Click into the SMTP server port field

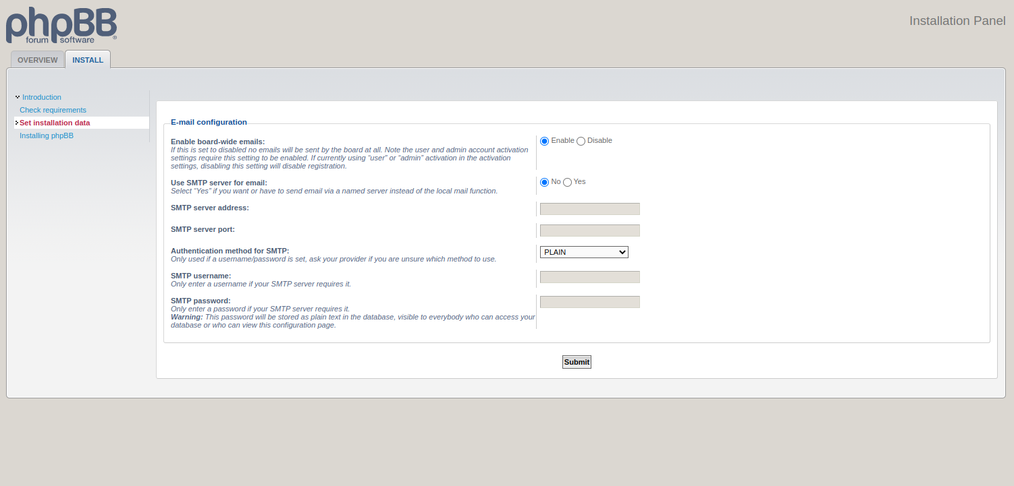pyautogui.click(x=589, y=231)
